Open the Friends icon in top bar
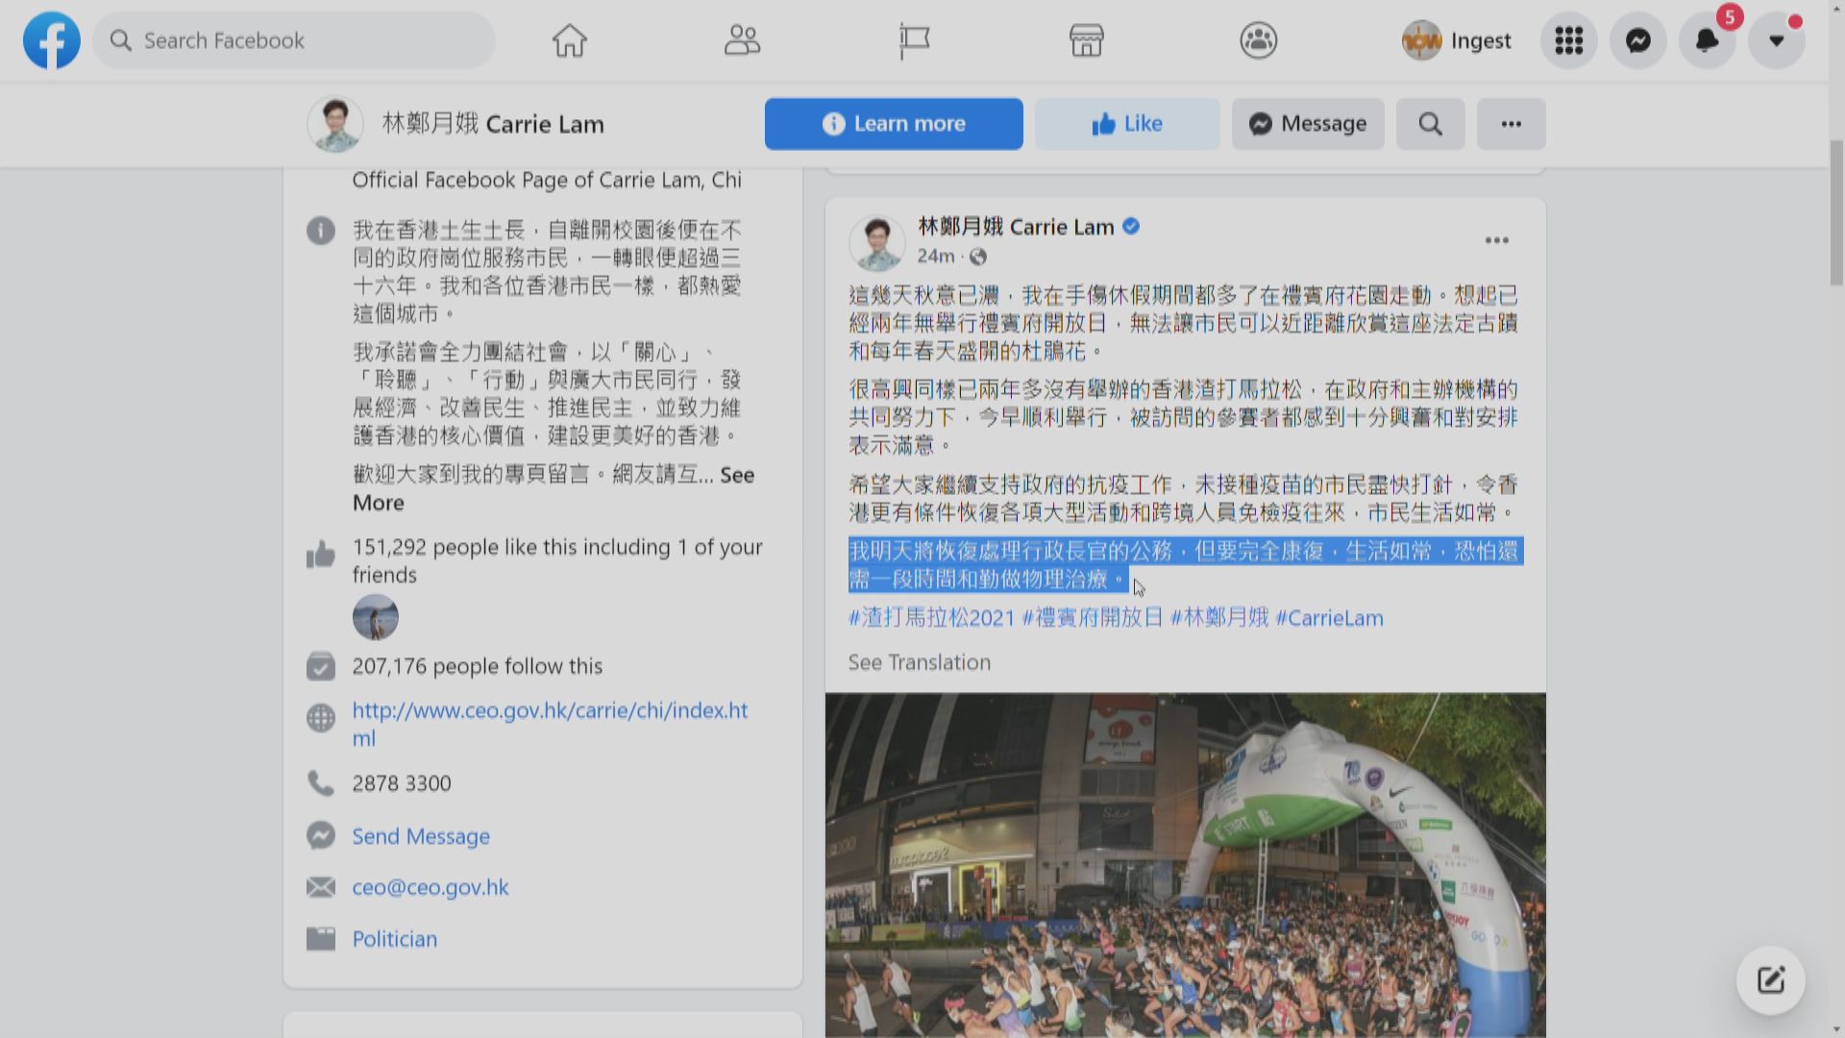The width and height of the screenshot is (1845, 1038). coord(742,40)
